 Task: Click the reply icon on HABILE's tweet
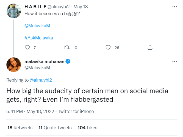pyautogui.click(x=27, y=47)
